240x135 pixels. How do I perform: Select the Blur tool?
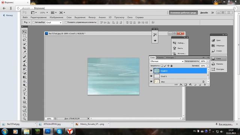pos(24,81)
